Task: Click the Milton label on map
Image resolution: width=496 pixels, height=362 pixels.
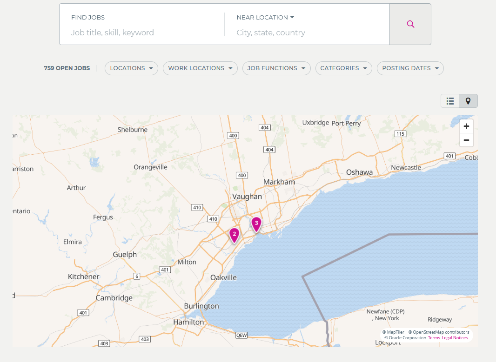Action: click(x=187, y=262)
